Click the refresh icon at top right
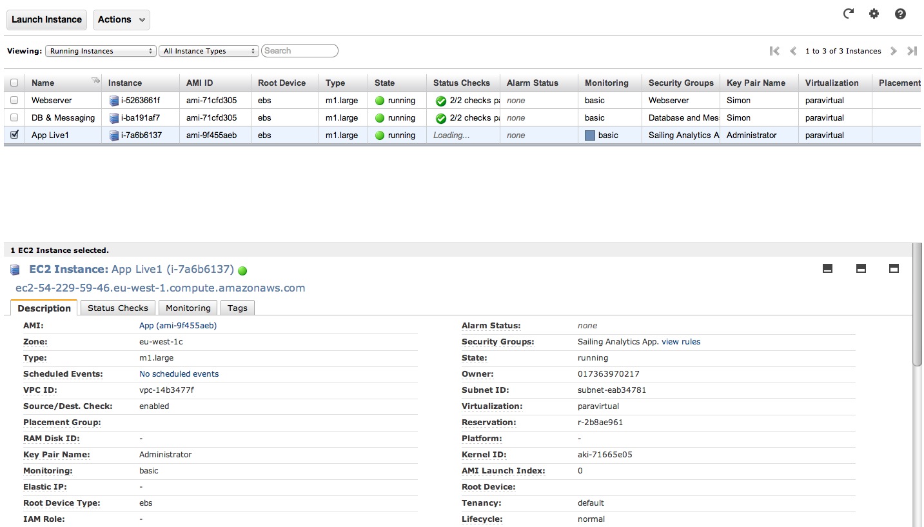 [x=849, y=14]
